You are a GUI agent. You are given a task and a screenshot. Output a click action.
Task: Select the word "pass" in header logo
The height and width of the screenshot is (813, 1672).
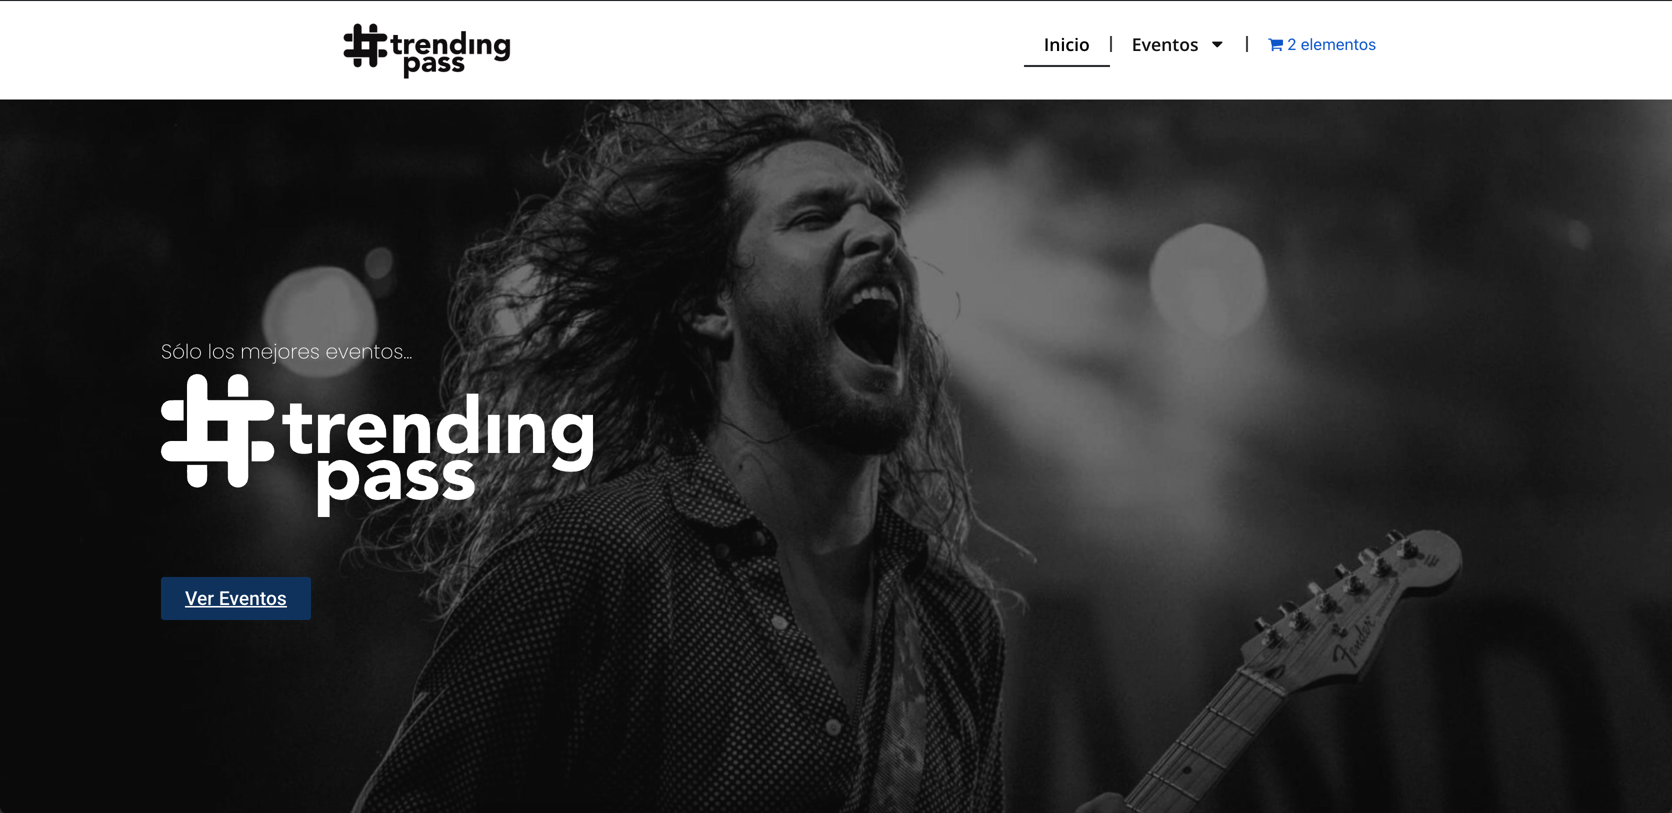click(x=433, y=65)
